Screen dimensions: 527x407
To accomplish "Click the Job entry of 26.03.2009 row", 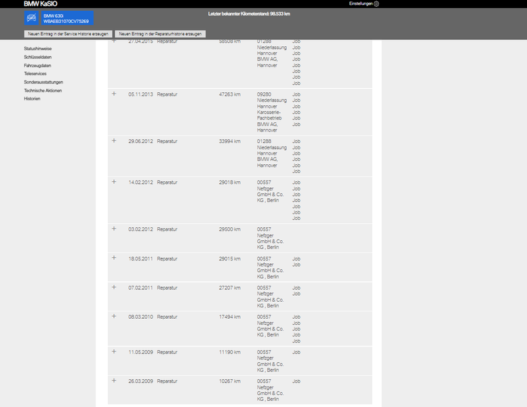I will pos(296,381).
